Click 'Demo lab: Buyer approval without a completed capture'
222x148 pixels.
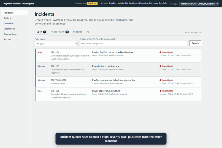click(69, 96)
